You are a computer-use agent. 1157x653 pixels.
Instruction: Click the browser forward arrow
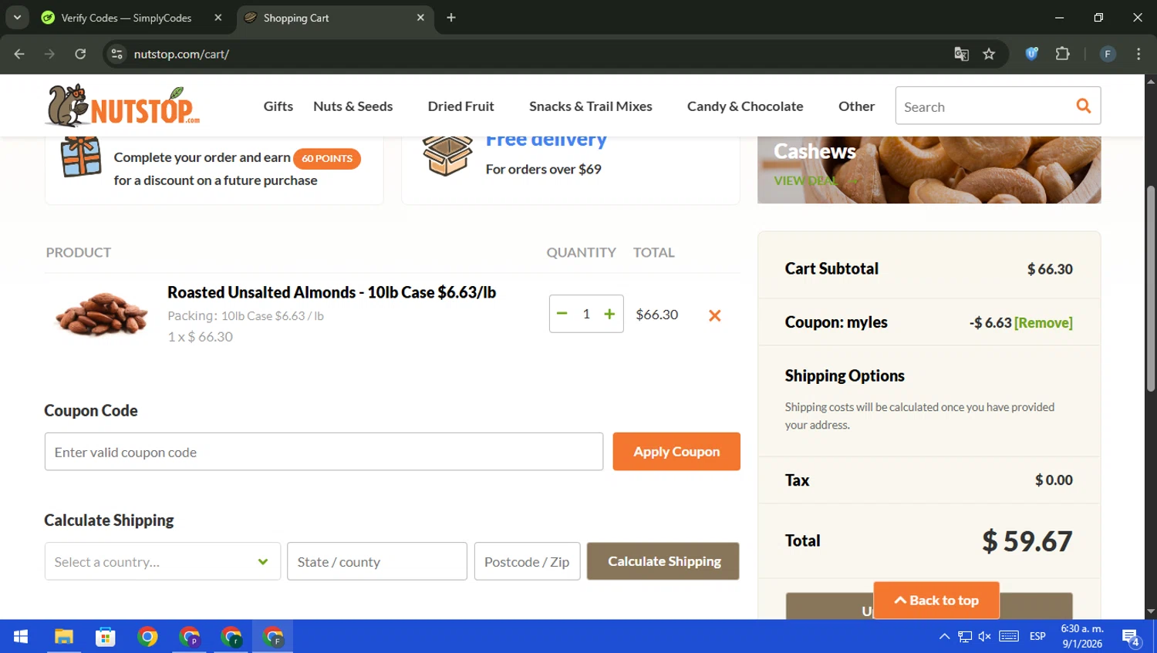49,54
